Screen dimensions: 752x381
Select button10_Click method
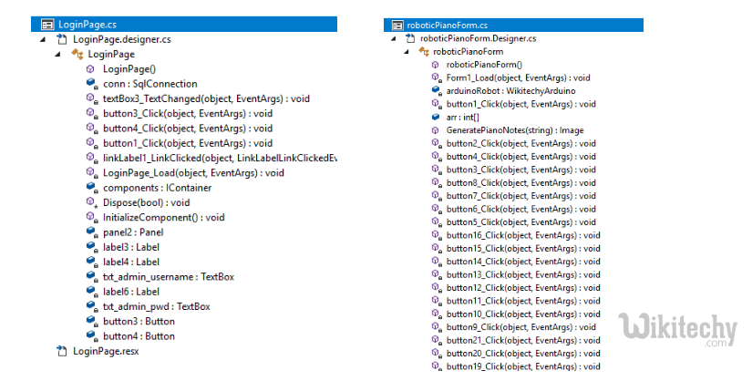(x=523, y=314)
